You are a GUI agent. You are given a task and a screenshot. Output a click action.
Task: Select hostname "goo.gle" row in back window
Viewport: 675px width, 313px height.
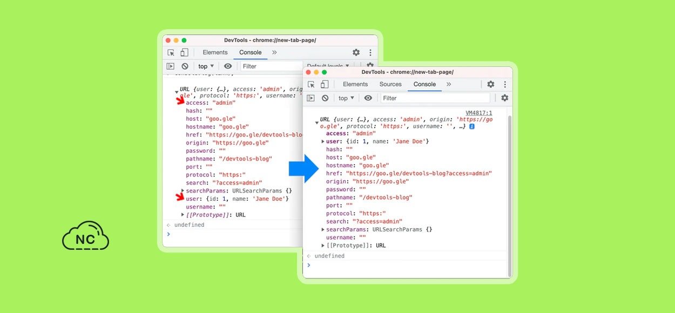click(x=217, y=127)
